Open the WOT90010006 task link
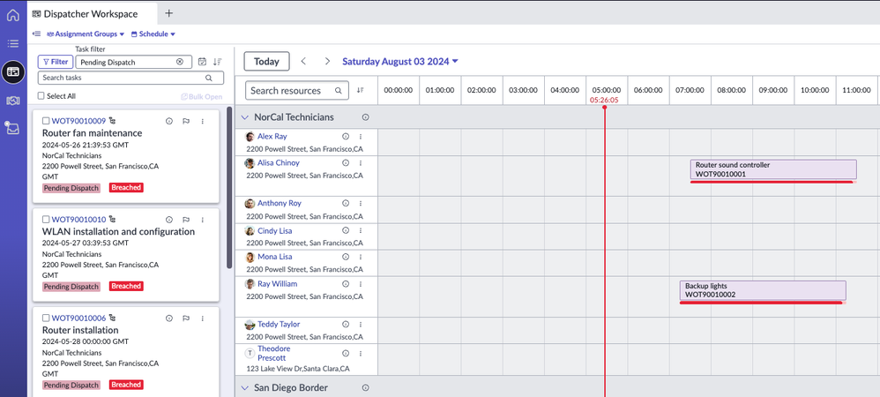The height and width of the screenshot is (397, 880). tap(78, 318)
